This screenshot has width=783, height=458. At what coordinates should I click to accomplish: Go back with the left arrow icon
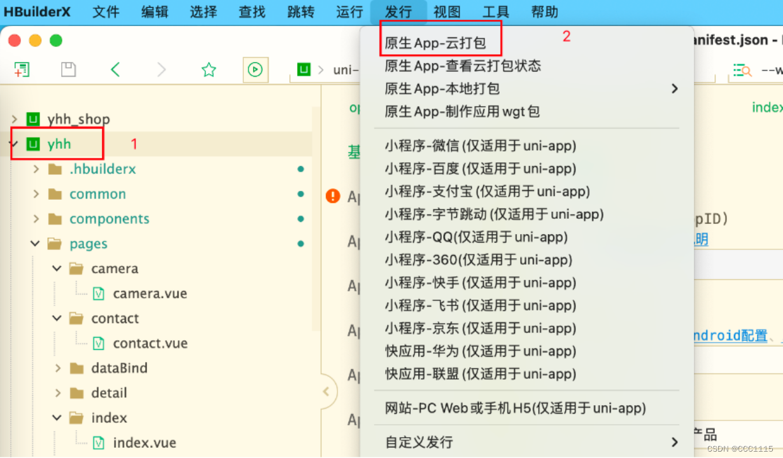[x=115, y=69]
